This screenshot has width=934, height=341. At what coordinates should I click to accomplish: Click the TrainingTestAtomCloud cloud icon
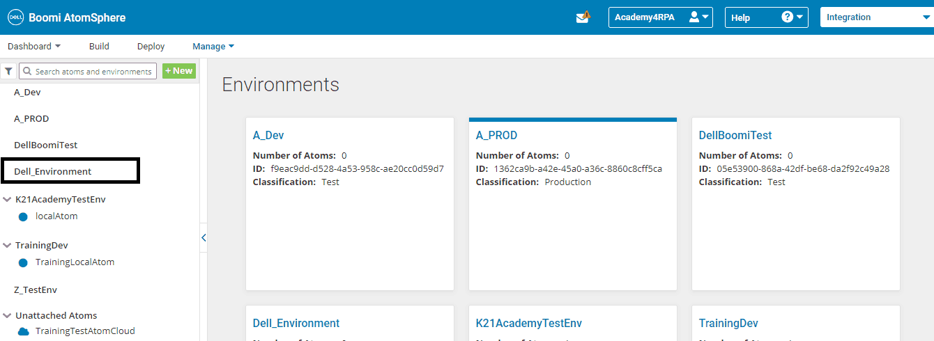pyautogui.click(x=24, y=331)
